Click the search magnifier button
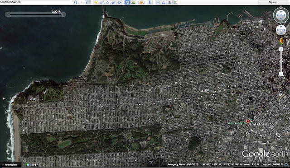290x168 pixels. tap(76, 2)
